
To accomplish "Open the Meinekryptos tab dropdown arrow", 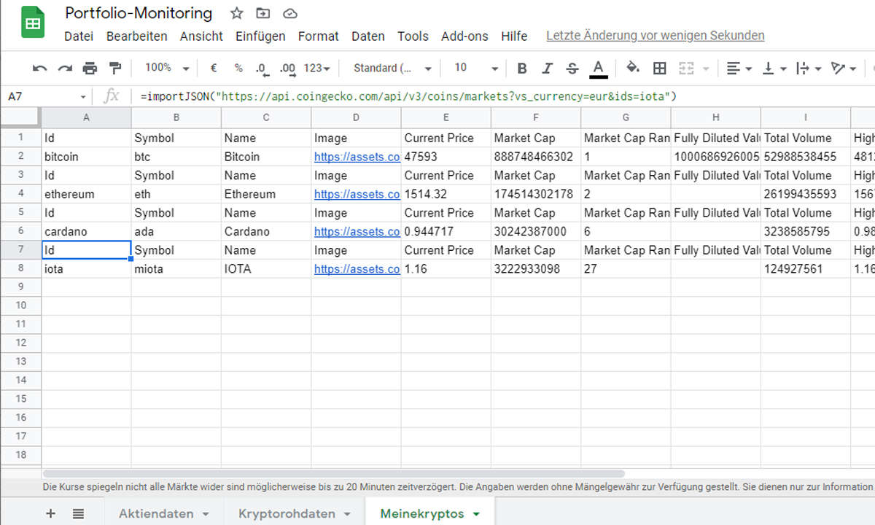I will pos(476,514).
